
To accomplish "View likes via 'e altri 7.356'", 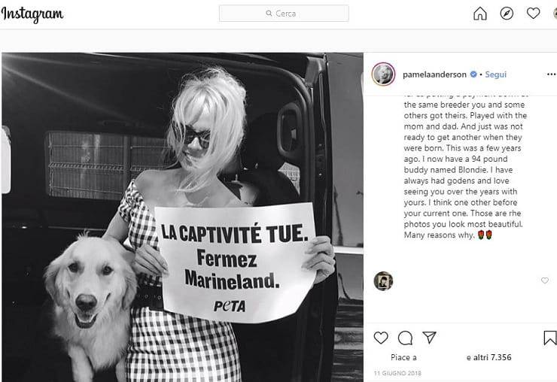I will pyautogui.click(x=489, y=357).
